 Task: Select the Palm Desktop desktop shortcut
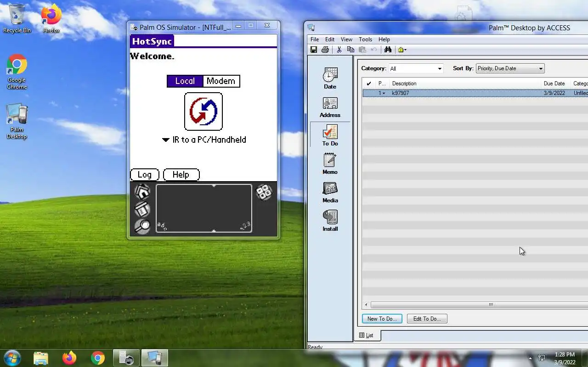pos(17,122)
